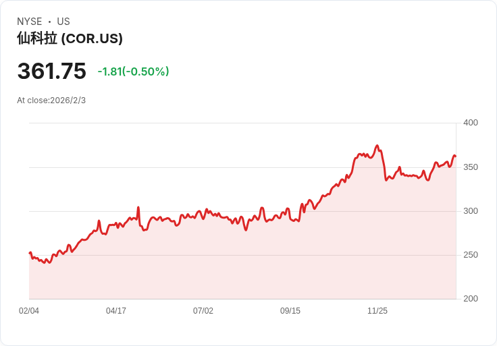This screenshot has height=346, width=497.
Task: Select the 09/15 date on the x-axis
Action: tap(290, 311)
